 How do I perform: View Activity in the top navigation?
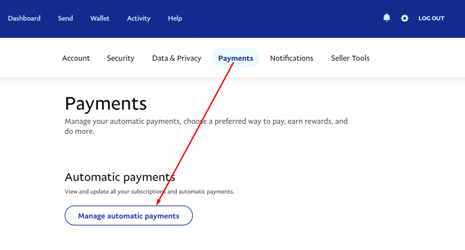tap(139, 18)
